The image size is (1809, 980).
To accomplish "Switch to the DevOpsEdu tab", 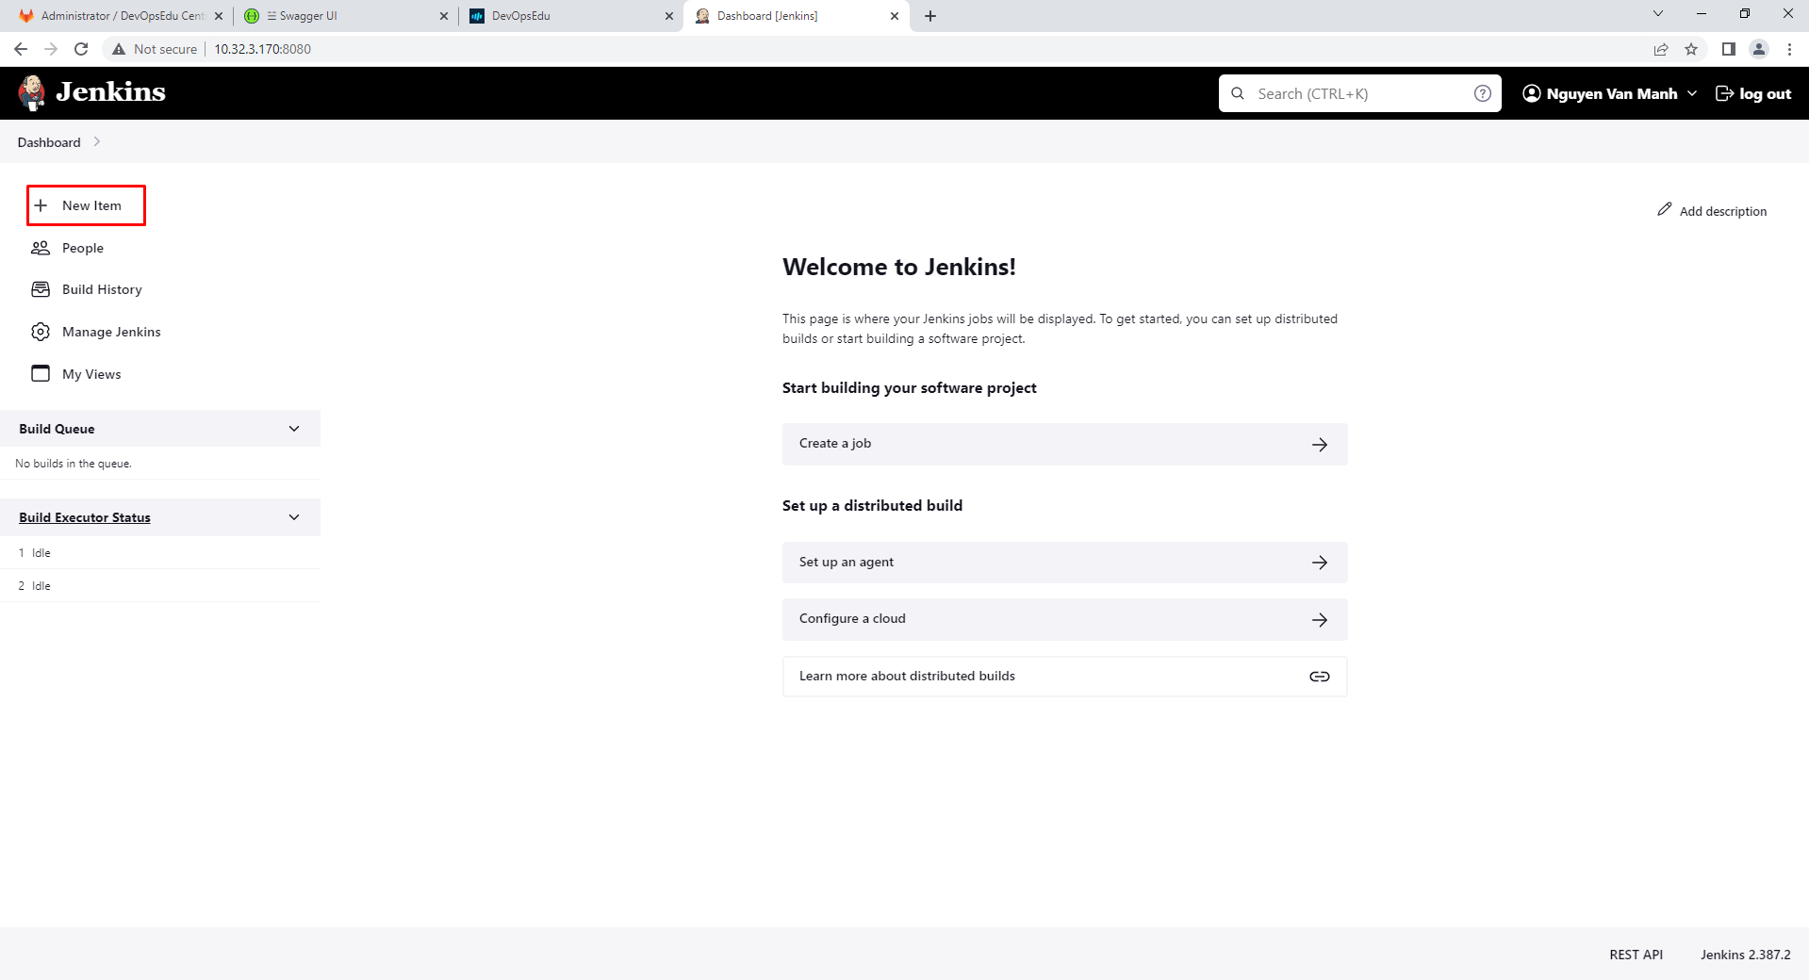I will tap(570, 16).
